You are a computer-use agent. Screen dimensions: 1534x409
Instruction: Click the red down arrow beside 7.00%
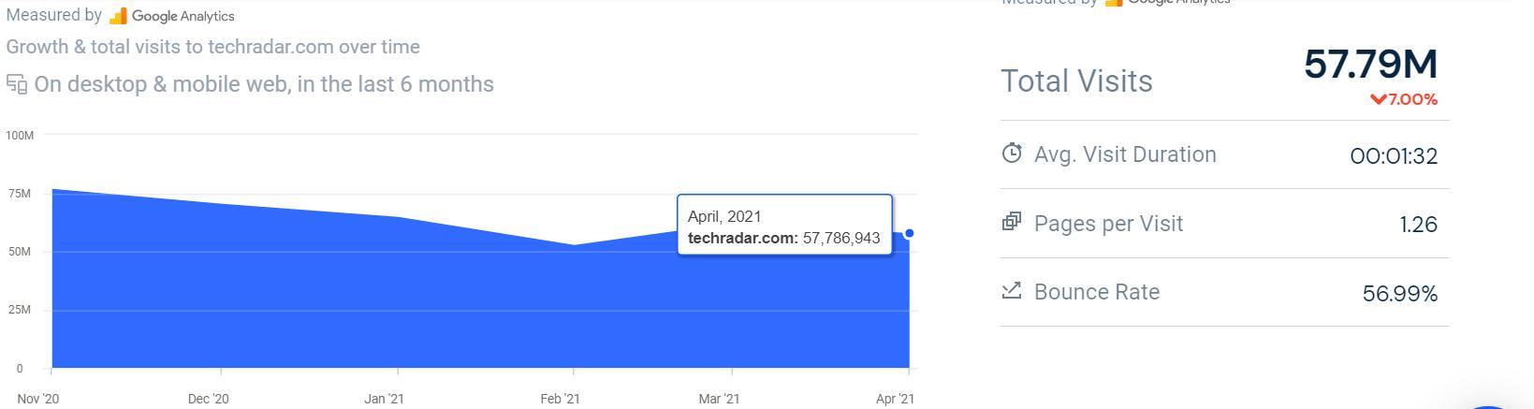(1377, 99)
